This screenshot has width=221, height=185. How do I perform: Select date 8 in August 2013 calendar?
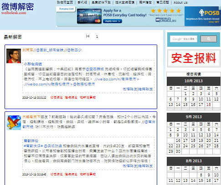201,175
